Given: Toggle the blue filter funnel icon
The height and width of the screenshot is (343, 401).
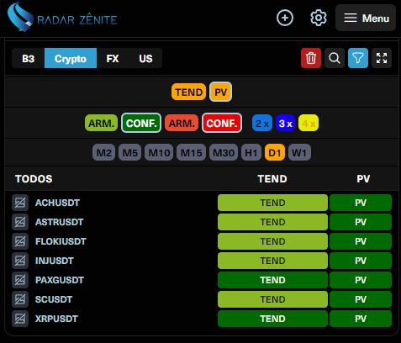Looking at the screenshot, I should [358, 58].
